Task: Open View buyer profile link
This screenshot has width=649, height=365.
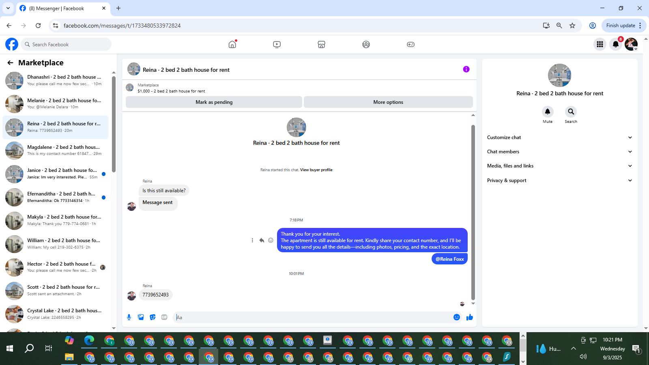Action: pyautogui.click(x=316, y=170)
